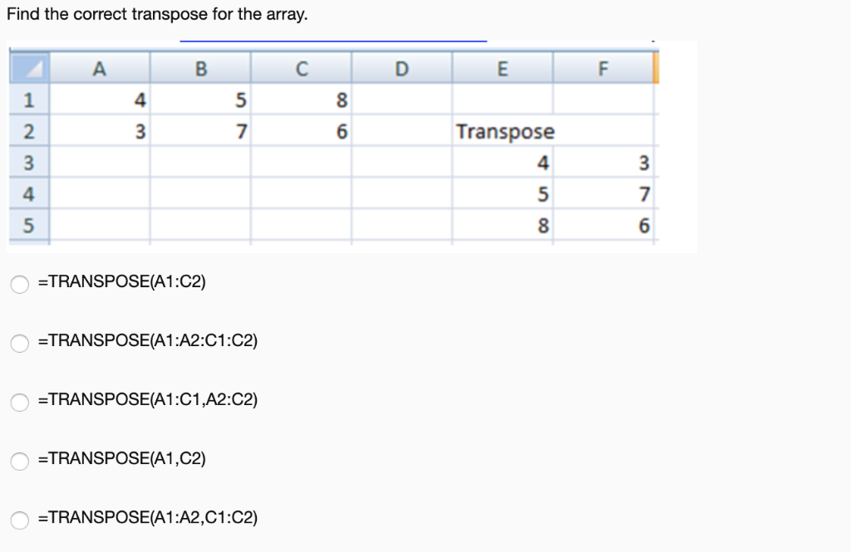Select row header 5
Viewport: 851px width, 552px height.
tap(29, 226)
